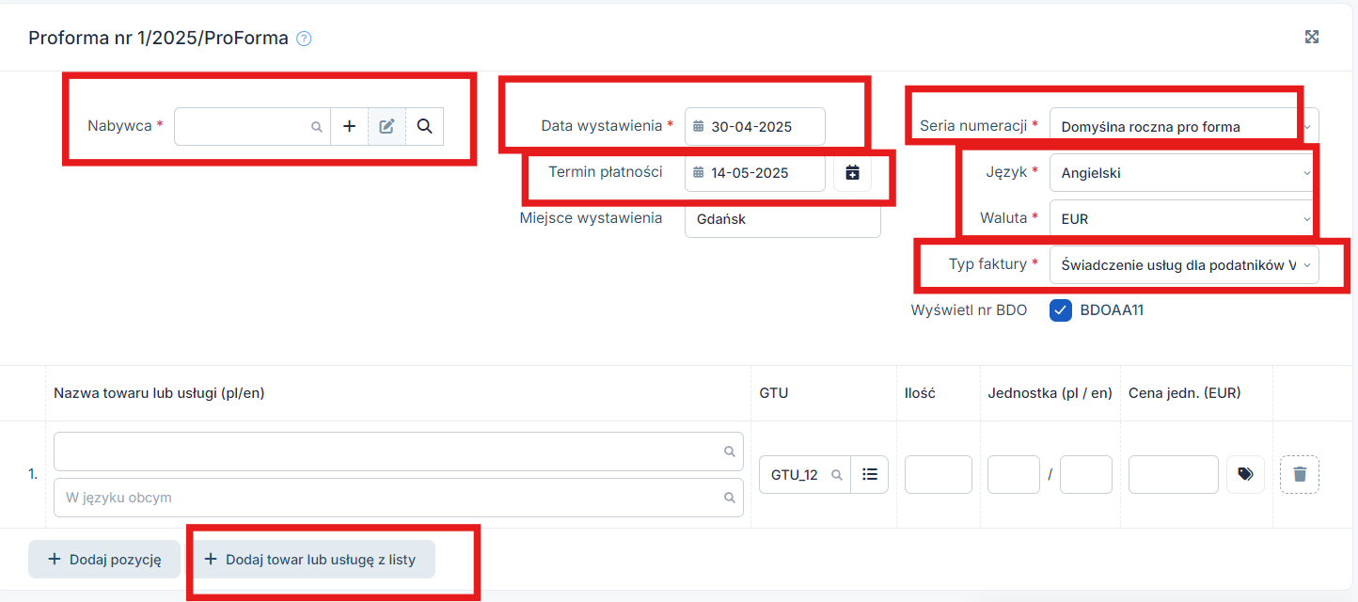Click the plus icon to add new Nabywca
The image size is (1358, 602).
pyautogui.click(x=349, y=126)
